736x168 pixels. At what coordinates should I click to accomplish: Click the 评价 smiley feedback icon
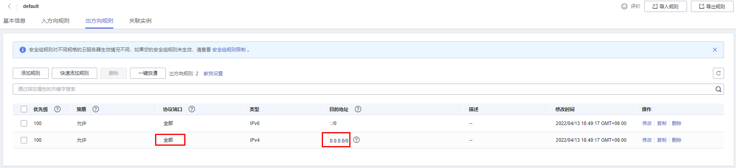(x=624, y=6)
